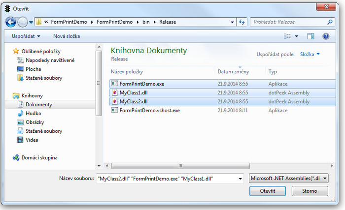
Task: Select Domácí skupina in navigation pane
Action: coord(39,158)
